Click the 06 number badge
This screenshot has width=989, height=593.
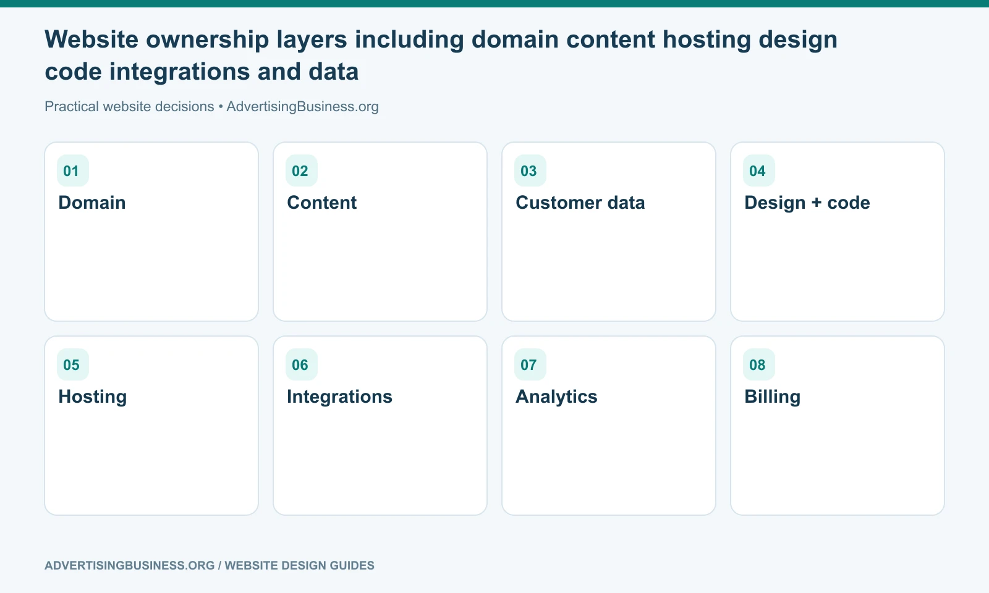301,364
